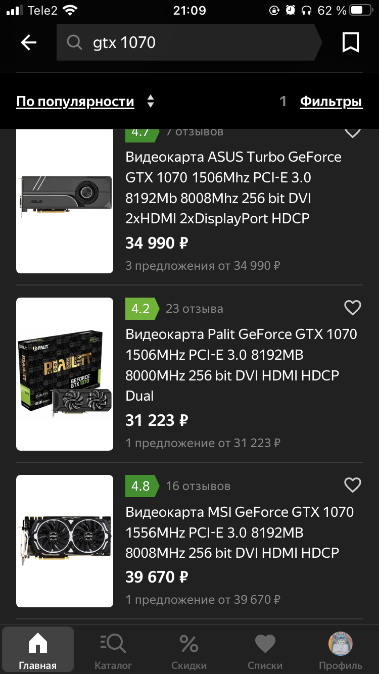
Task: Open the Каталог tab
Action: point(113,651)
